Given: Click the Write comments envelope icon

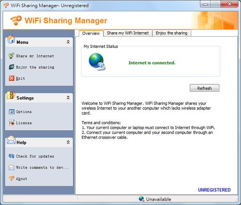Looking at the screenshot, I should [x=11, y=167].
